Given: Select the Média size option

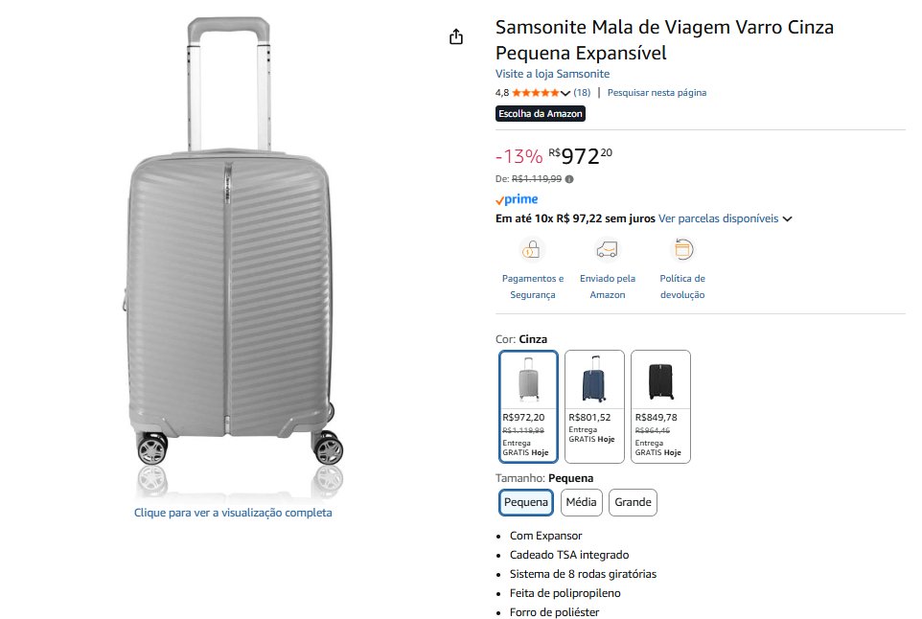Looking at the screenshot, I should tap(581, 502).
